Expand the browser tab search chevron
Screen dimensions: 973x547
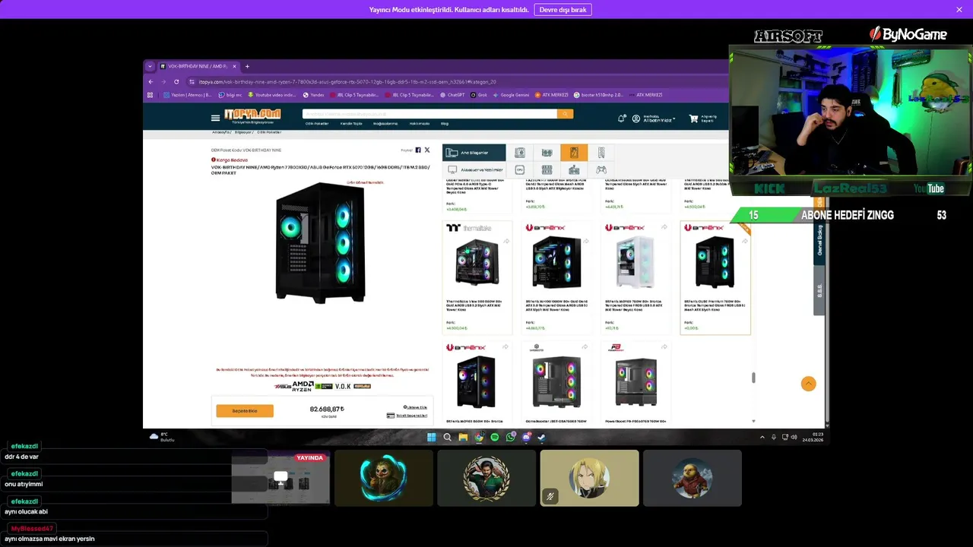tap(150, 66)
